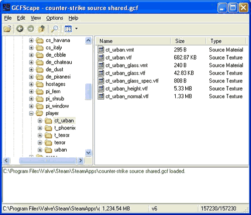The width and height of the screenshot is (251, 215).
Task: Collapse the player folder in tree
Action: pyautogui.click(x=31, y=113)
